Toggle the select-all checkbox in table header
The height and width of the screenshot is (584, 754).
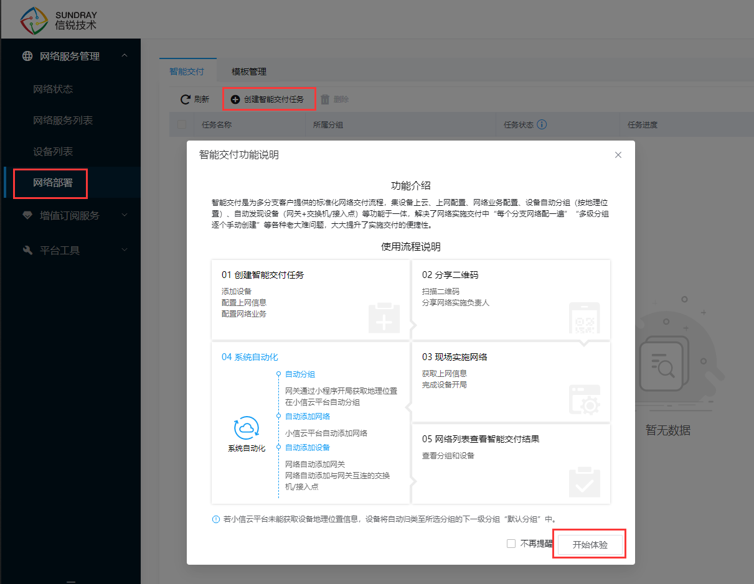click(x=182, y=124)
